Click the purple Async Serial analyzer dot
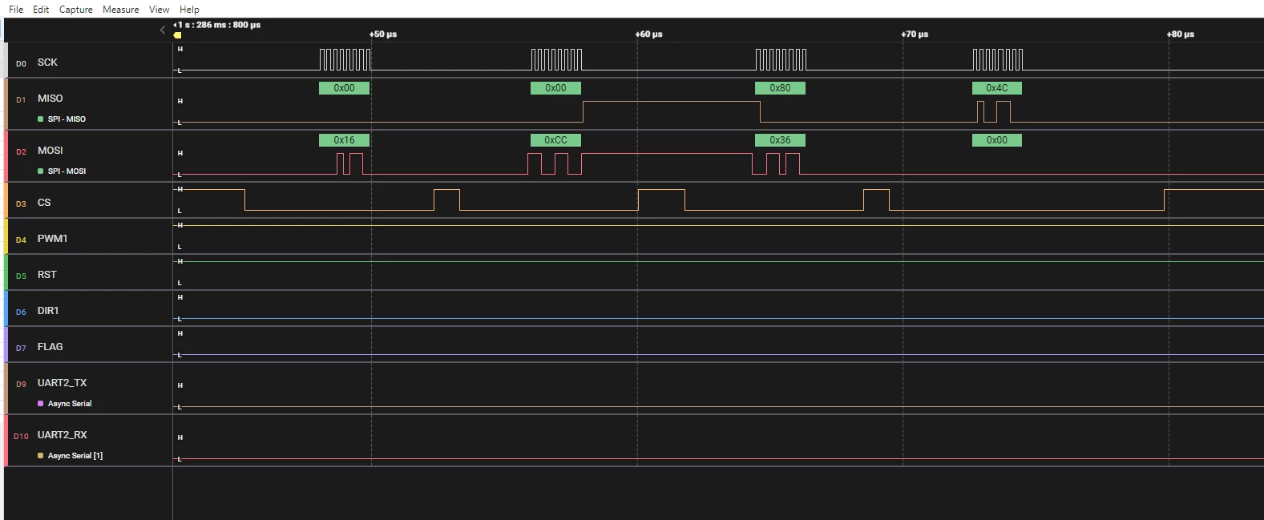This screenshot has height=520, width=1264. click(x=41, y=403)
